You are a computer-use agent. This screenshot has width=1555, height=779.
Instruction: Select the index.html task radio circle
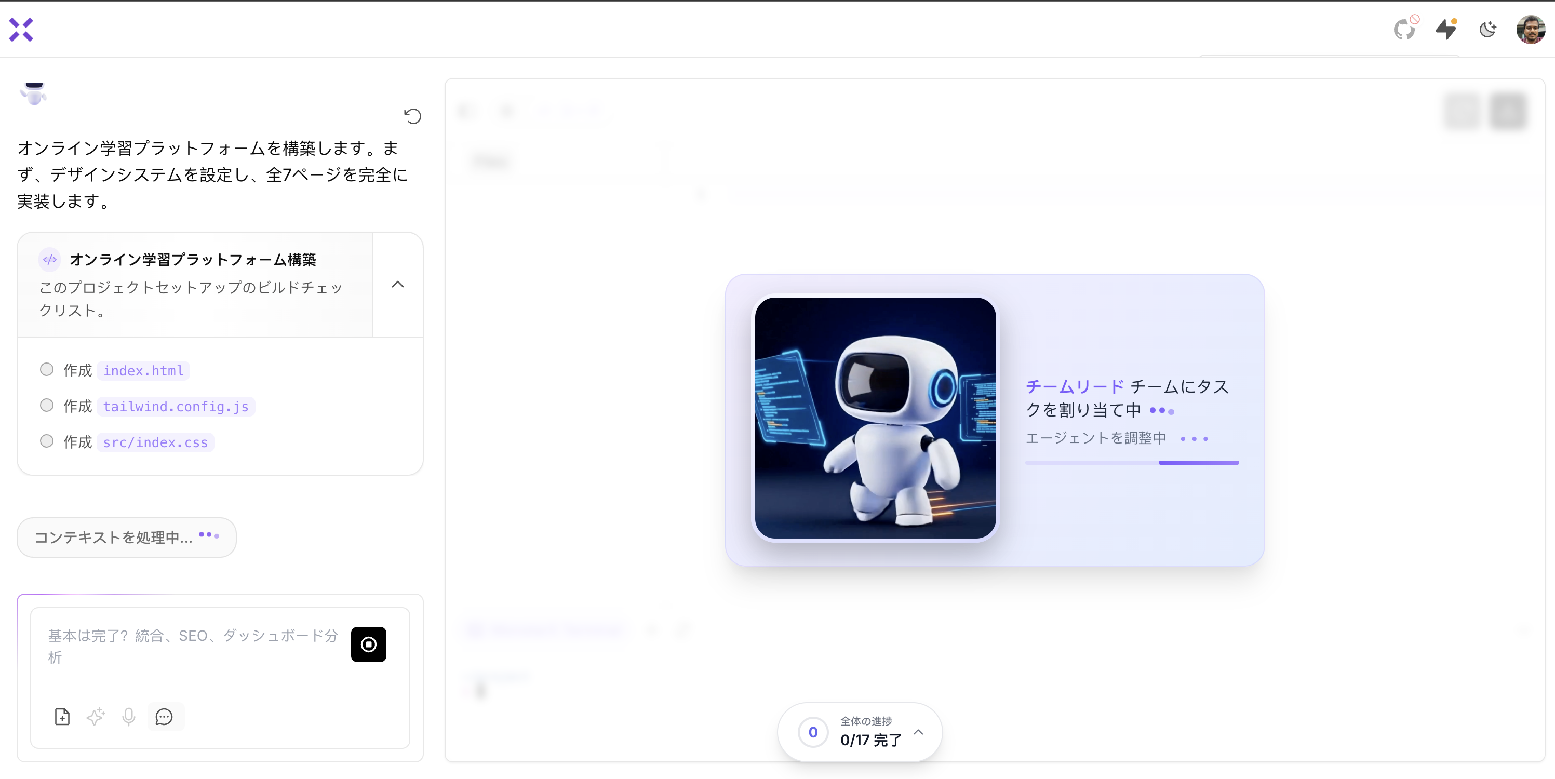(46, 369)
